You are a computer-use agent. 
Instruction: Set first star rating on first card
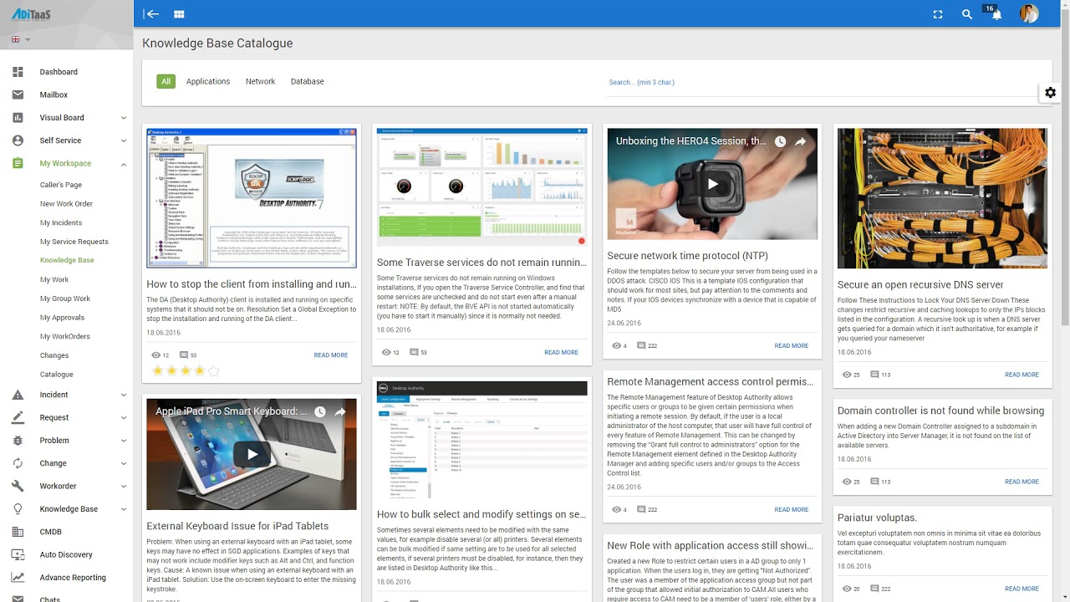(x=157, y=371)
